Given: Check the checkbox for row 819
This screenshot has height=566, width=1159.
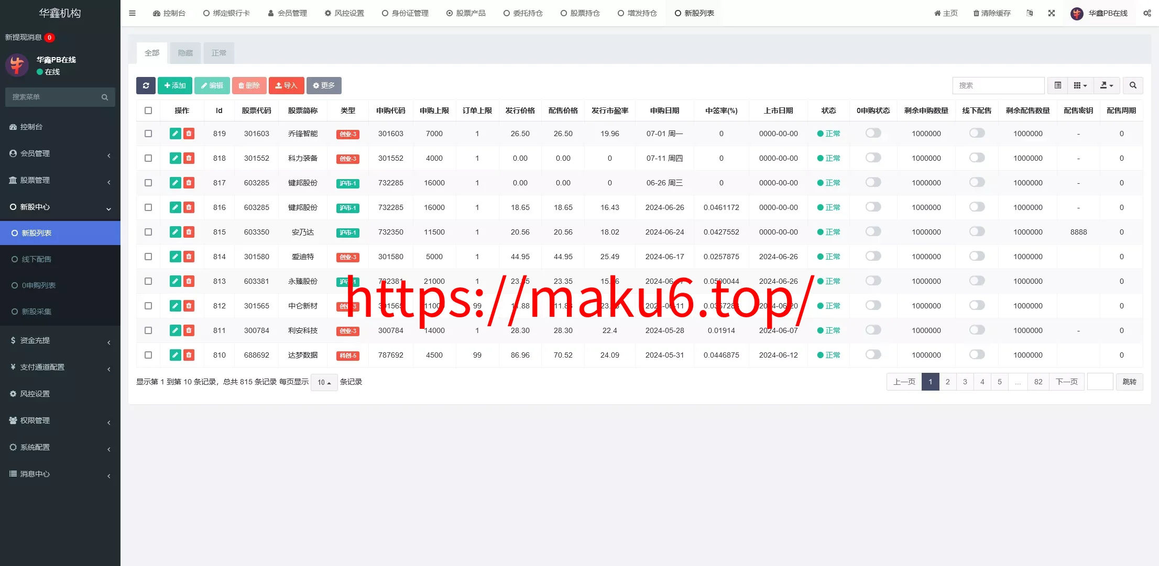Looking at the screenshot, I should point(148,134).
